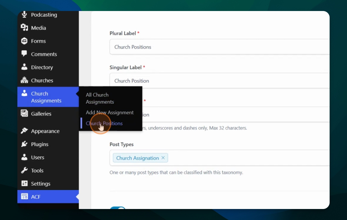This screenshot has height=220, width=347.
Task: Click the Church Assignments person icon
Action: pyautogui.click(x=24, y=93)
